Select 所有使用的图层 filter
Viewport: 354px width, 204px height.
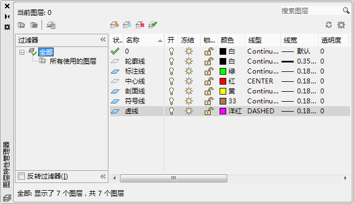click(72, 61)
